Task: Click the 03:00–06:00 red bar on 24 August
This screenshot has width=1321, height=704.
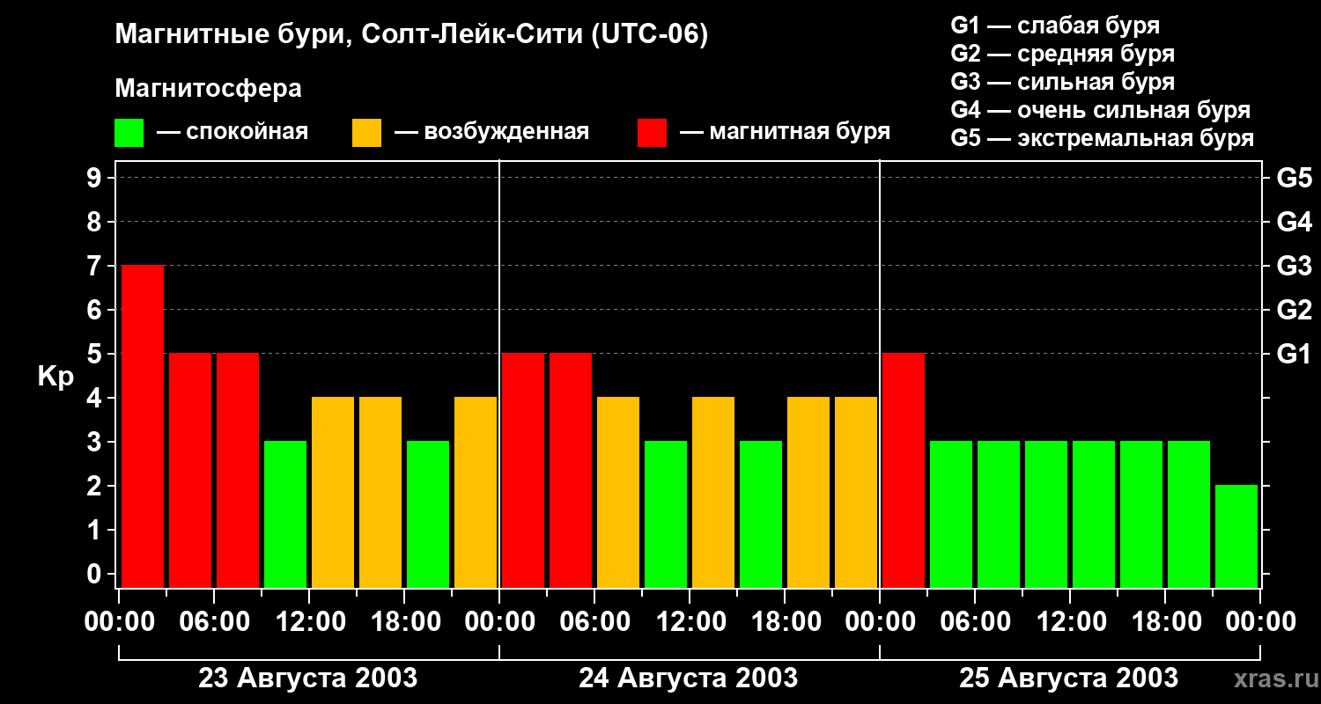Action: (571, 470)
